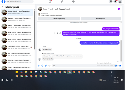Expand hidden system tray icons chevron
This screenshot has width=125, height=90.
tap(109, 80)
